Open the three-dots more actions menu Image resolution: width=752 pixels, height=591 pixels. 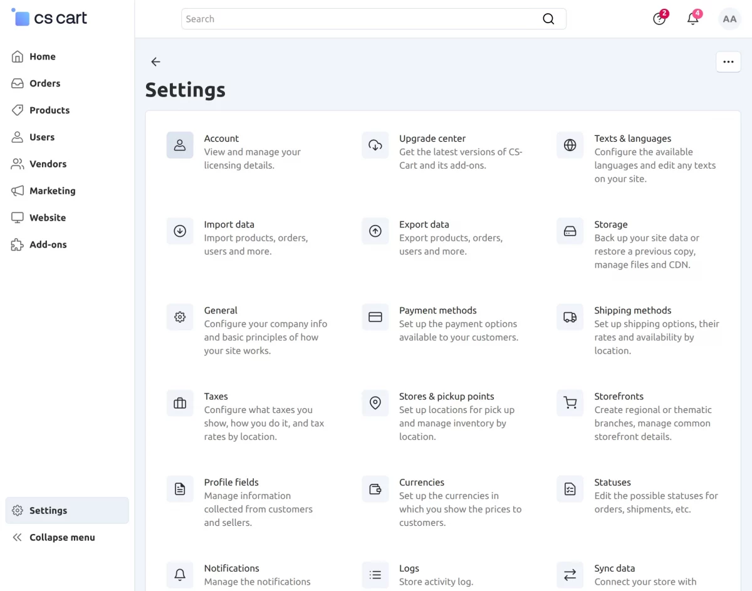(x=728, y=61)
